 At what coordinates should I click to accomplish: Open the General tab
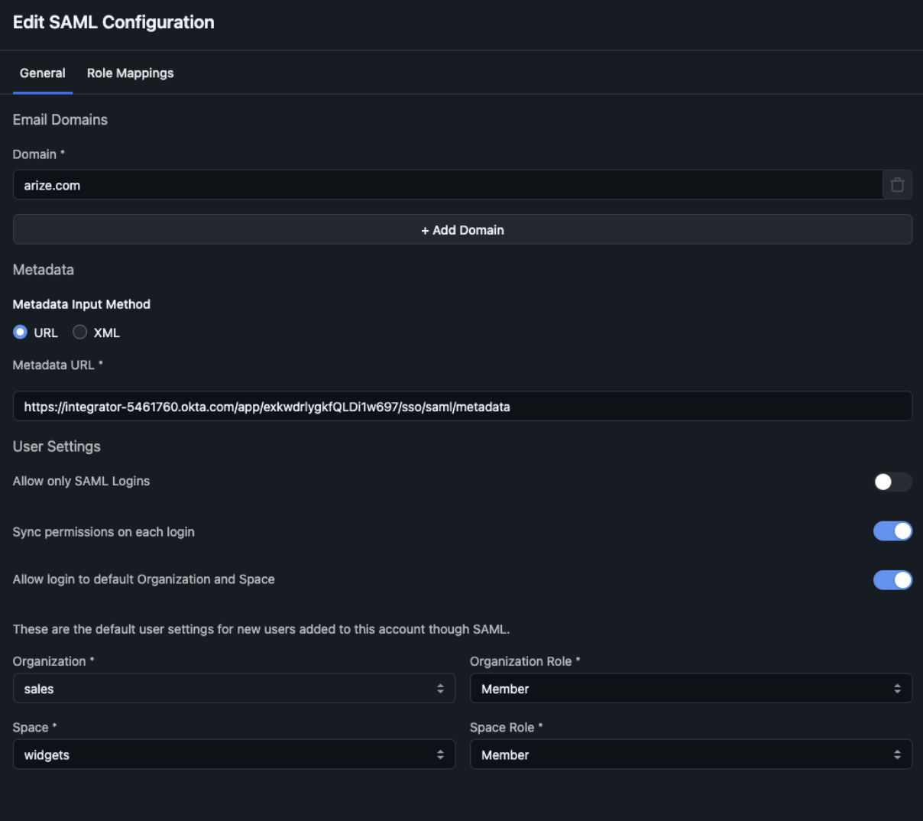click(x=43, y=73)
